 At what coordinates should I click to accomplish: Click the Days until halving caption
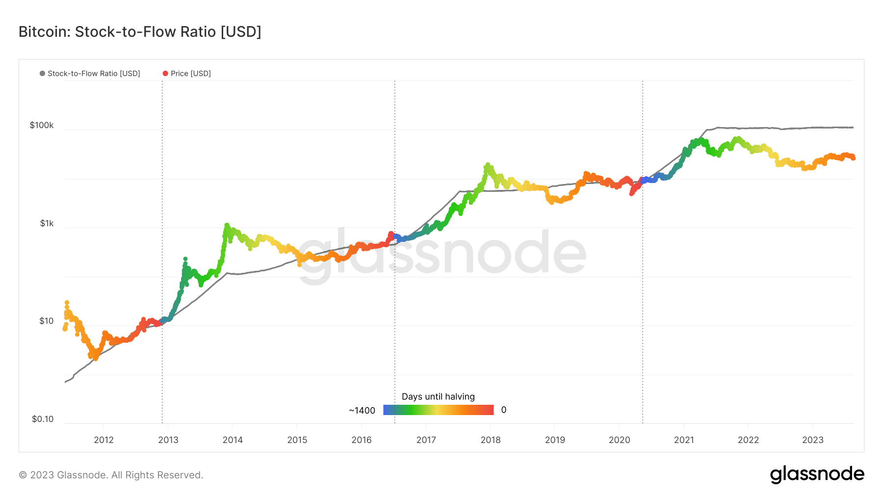(x=438, y=396)
